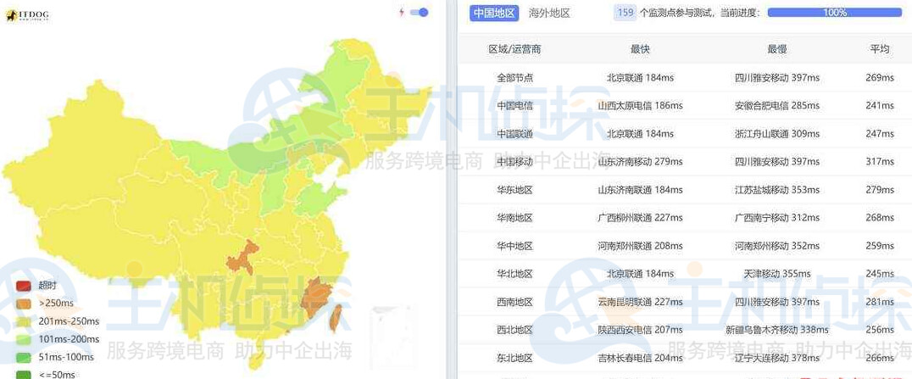
Task: Select the 华北地区 row label
Action: click(x=514, y=274)
